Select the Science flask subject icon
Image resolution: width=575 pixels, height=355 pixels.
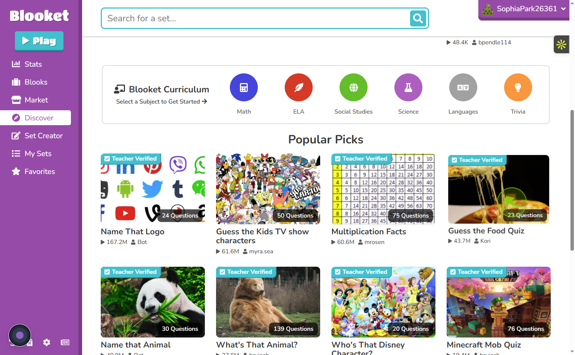coord(408,88)
